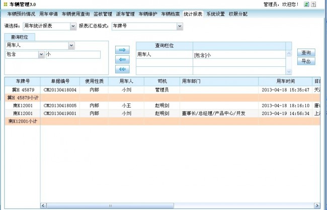Viewport: 327px width, 210px height.
Task: Click the 导出 export button
Action: pyautogui.click(x=306, y=61)
